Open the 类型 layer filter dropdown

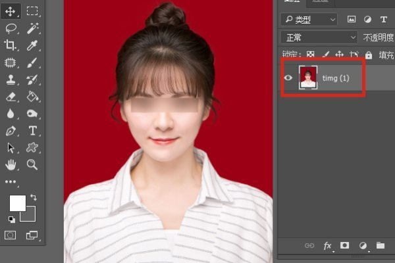309,19
